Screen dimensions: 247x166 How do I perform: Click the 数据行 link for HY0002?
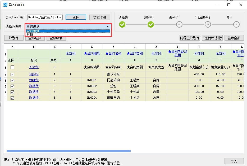(x=34, y=86)
